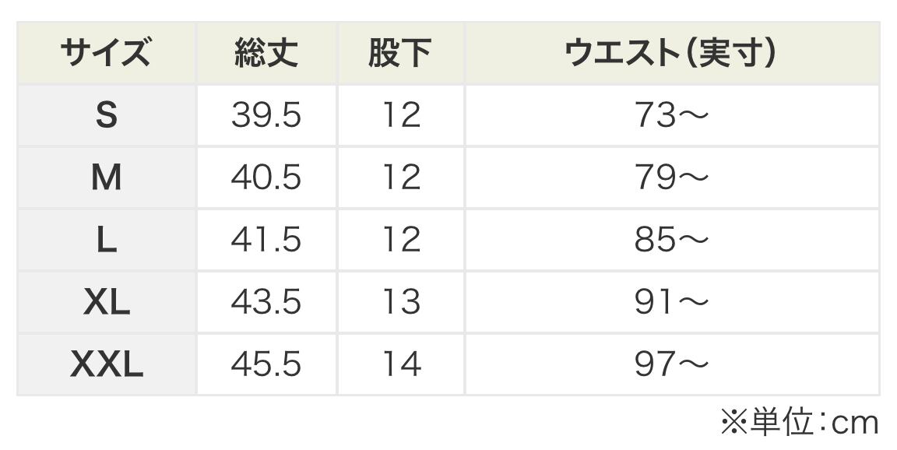This screenshot has width=897, height=450.
Task: Click the XXL size row label
Action: pyautogui.click(x=106, y=364)
